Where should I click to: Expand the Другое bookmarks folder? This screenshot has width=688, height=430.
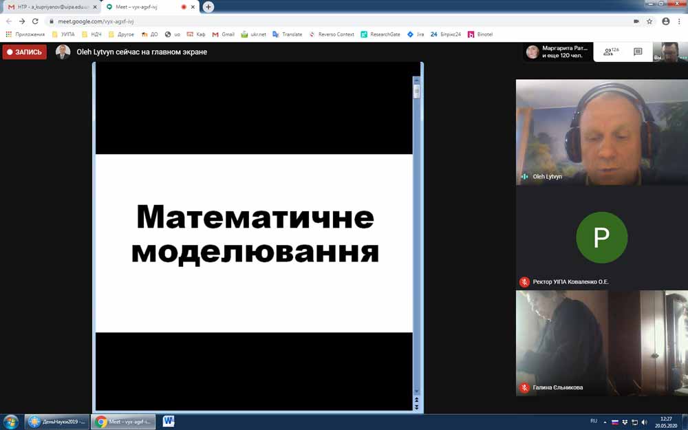pyautogui.click(x=120, y=34)
